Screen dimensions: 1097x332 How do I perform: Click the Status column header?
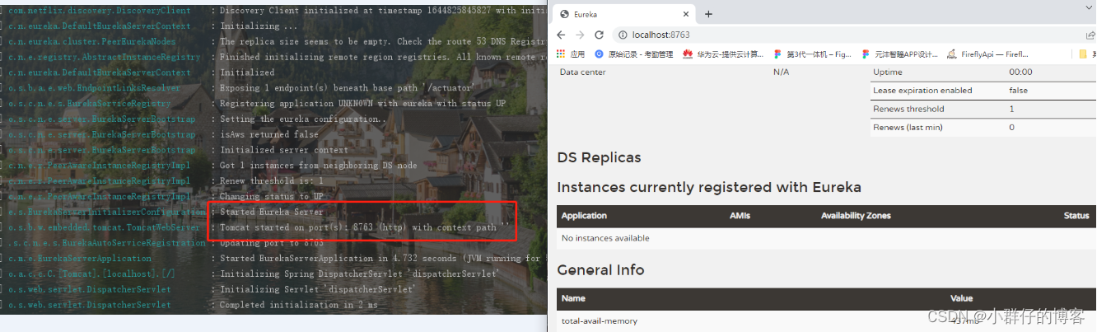1076,216
